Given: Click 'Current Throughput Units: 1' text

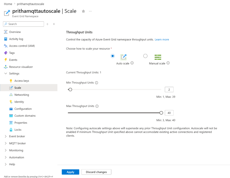Looking at the screenshot, I should coord(84,72).
